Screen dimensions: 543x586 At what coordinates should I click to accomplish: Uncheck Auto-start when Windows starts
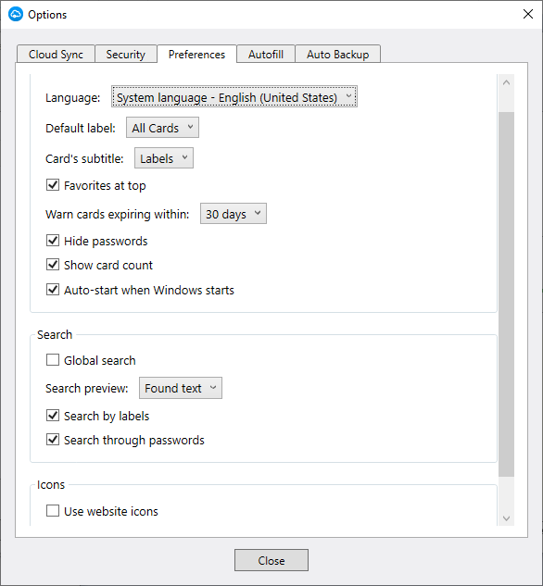click(53, 289)
